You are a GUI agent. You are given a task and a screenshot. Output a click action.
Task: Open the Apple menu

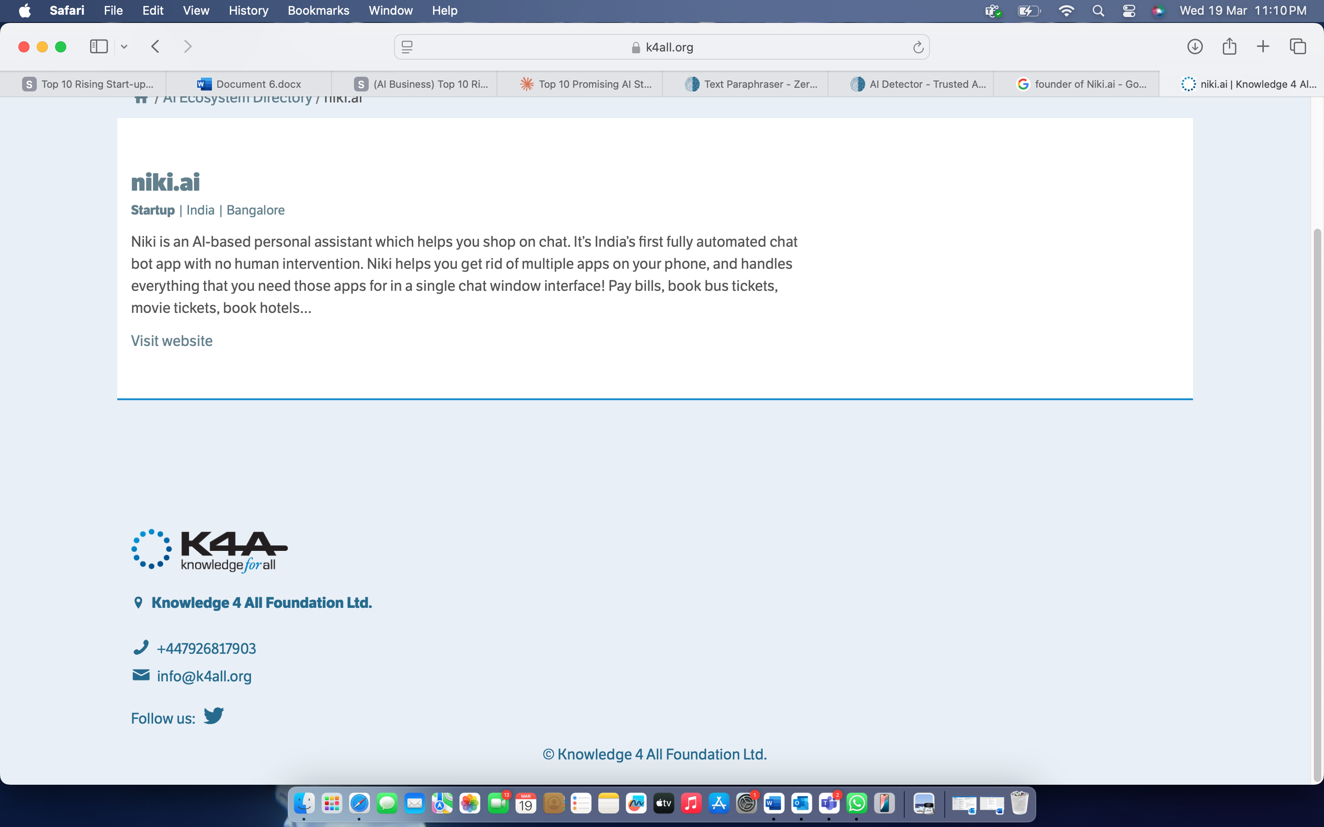tap(25, 11)
